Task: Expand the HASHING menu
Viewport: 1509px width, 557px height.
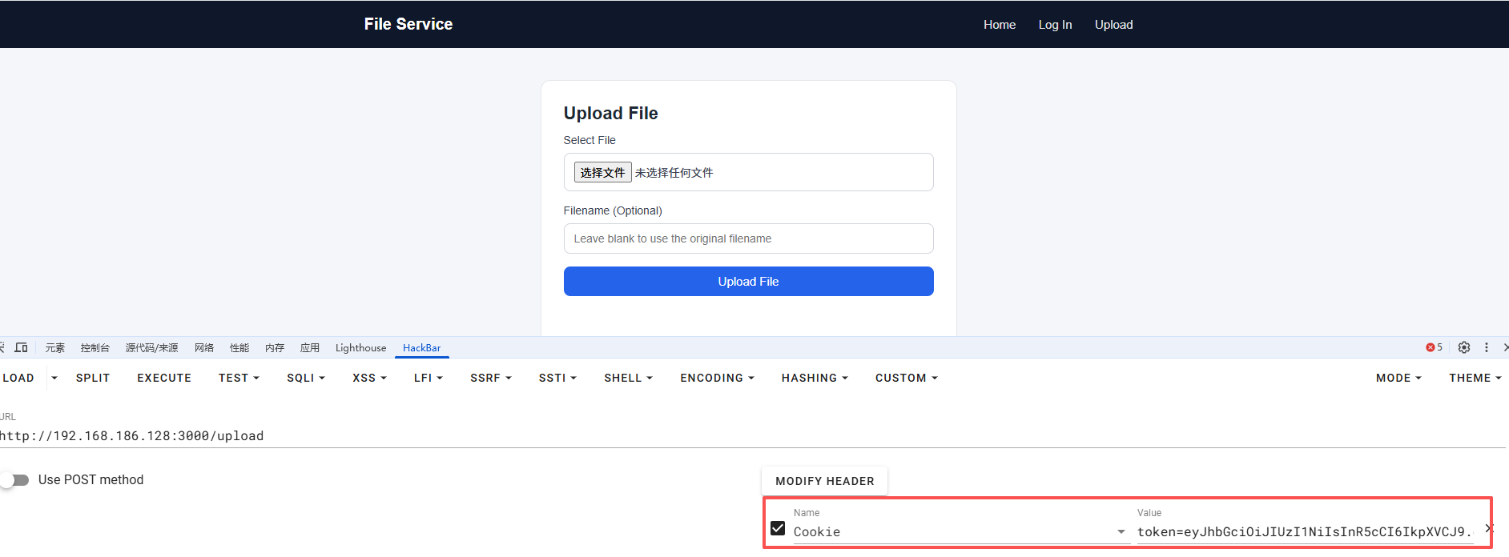Action: point(815,378)
